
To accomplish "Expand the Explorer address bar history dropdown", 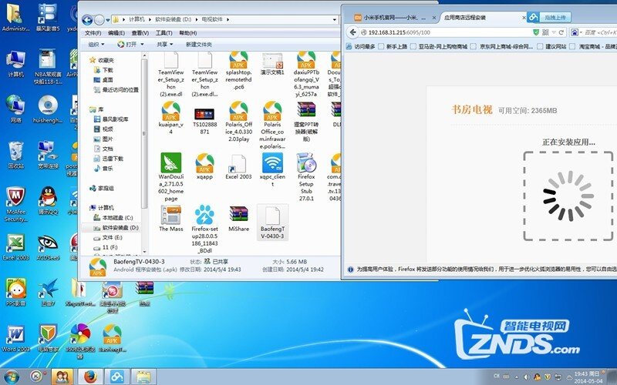I will 335,19.
